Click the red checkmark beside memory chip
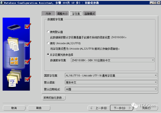161x113 pixels. point(28,26)
